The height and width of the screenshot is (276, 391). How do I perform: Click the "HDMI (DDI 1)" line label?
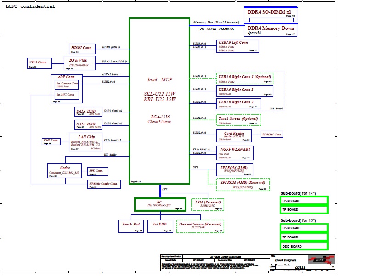[111, 47]
